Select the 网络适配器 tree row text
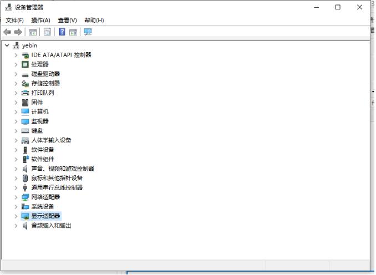Image resolution: width=376 pixels, height=275 pixels. coord(45,197)
